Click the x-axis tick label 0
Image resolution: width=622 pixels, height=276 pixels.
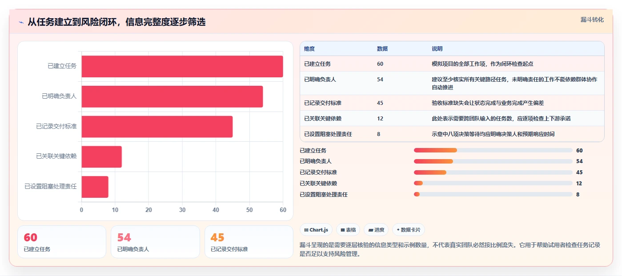(81, 210)
